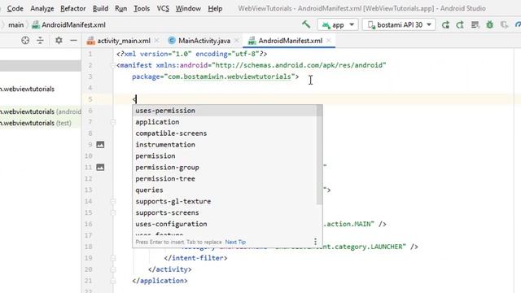Click AndroidManifest.xml breadcrumb in navigation bar
Viewport: 521px width, 293px height.
(x=68, y=25)
